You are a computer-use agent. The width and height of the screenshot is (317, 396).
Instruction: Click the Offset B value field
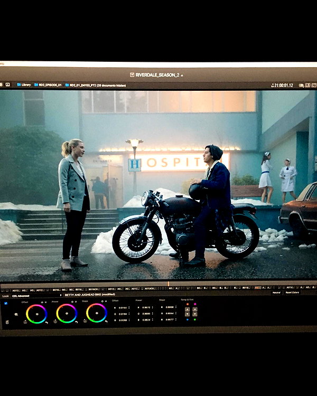(123, 320)
